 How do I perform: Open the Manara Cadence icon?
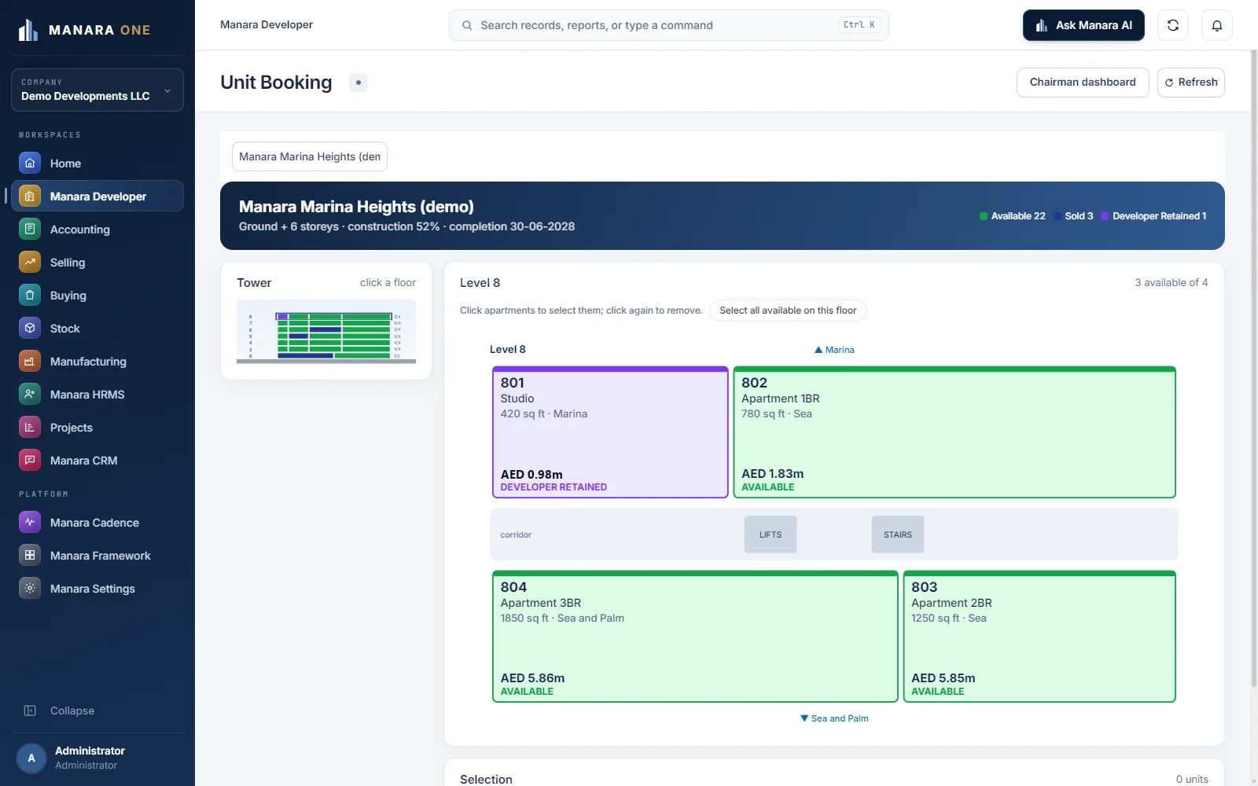[30, 523]
